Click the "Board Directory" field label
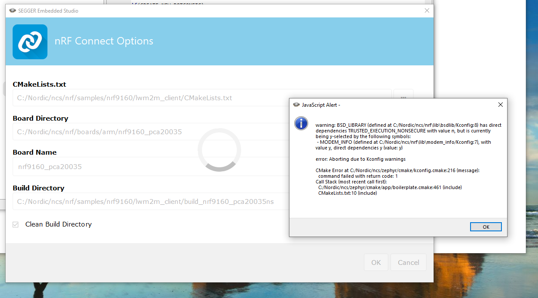The height and width of the screenshot is (298, 538). coord(40,119)
